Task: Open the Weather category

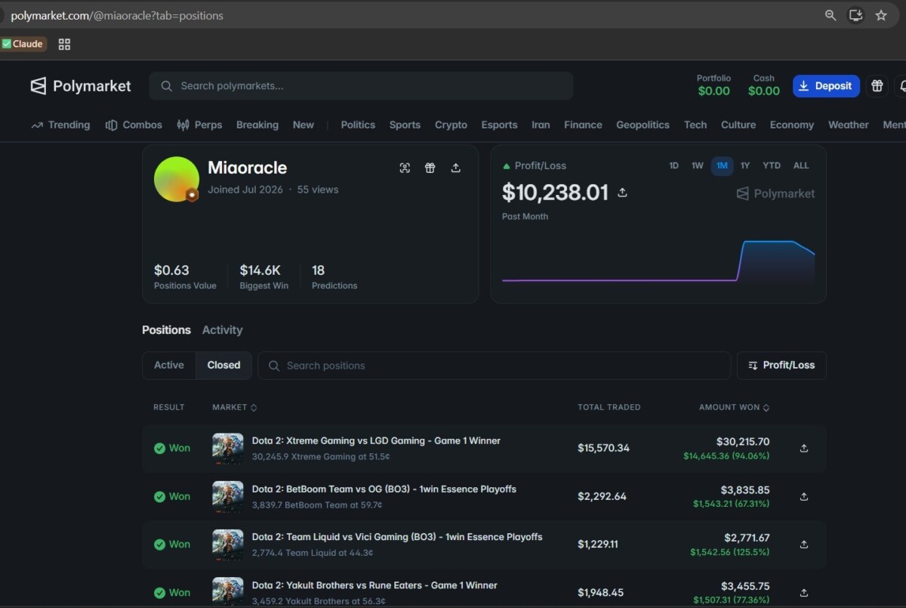Action: (x=849, y=125)
